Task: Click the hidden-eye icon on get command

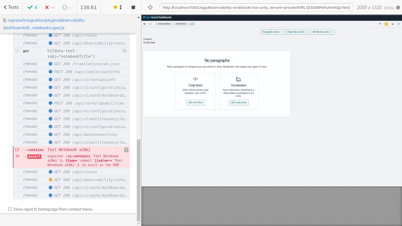Action: tap(124, 51)
